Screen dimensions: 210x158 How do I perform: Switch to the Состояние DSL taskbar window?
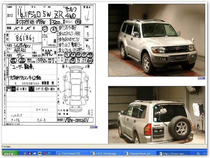(73, 153)
